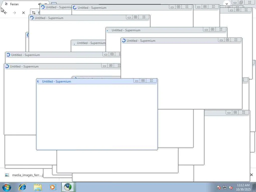Click the Supermium taskbar button
This screenshot has width=256, height=192.
pyautogui.click(x=68, y=187)
